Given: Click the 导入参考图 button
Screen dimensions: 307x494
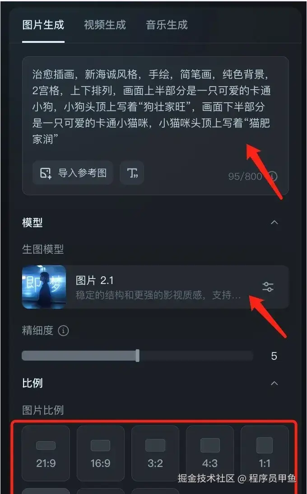Looking at the screenshot, I should click(x=73, y=173).
